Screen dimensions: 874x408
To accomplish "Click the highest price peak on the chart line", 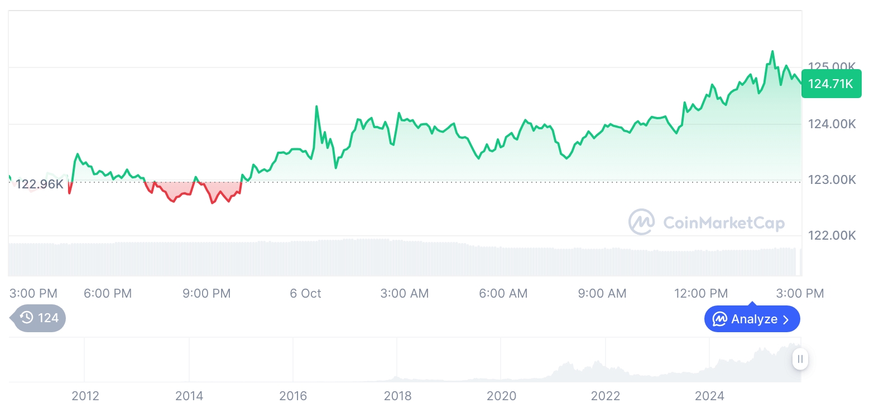I will [x=772, y=52].
